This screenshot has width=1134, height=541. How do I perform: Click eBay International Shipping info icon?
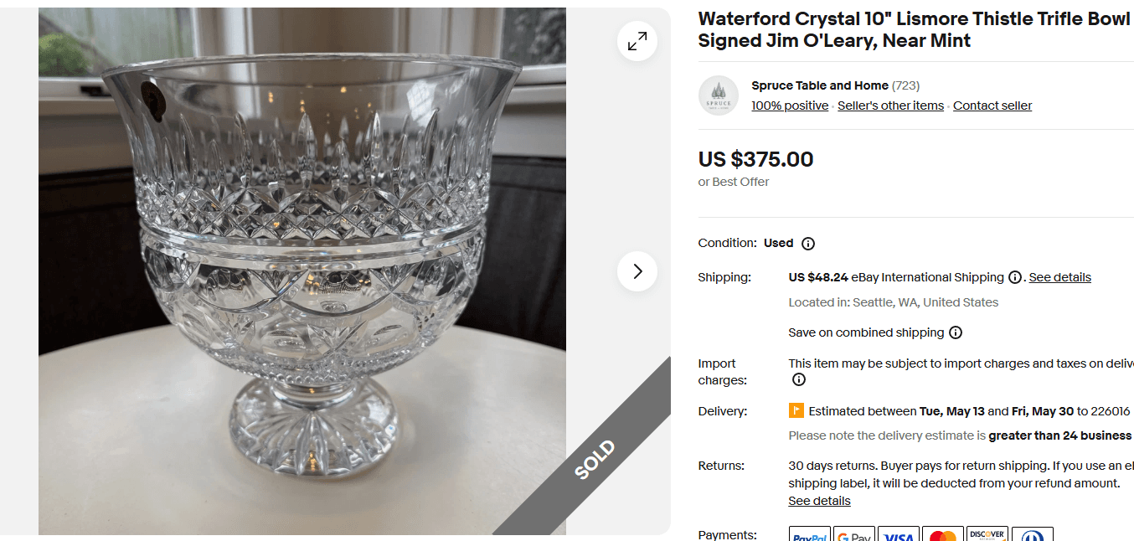pos(1015,276)
